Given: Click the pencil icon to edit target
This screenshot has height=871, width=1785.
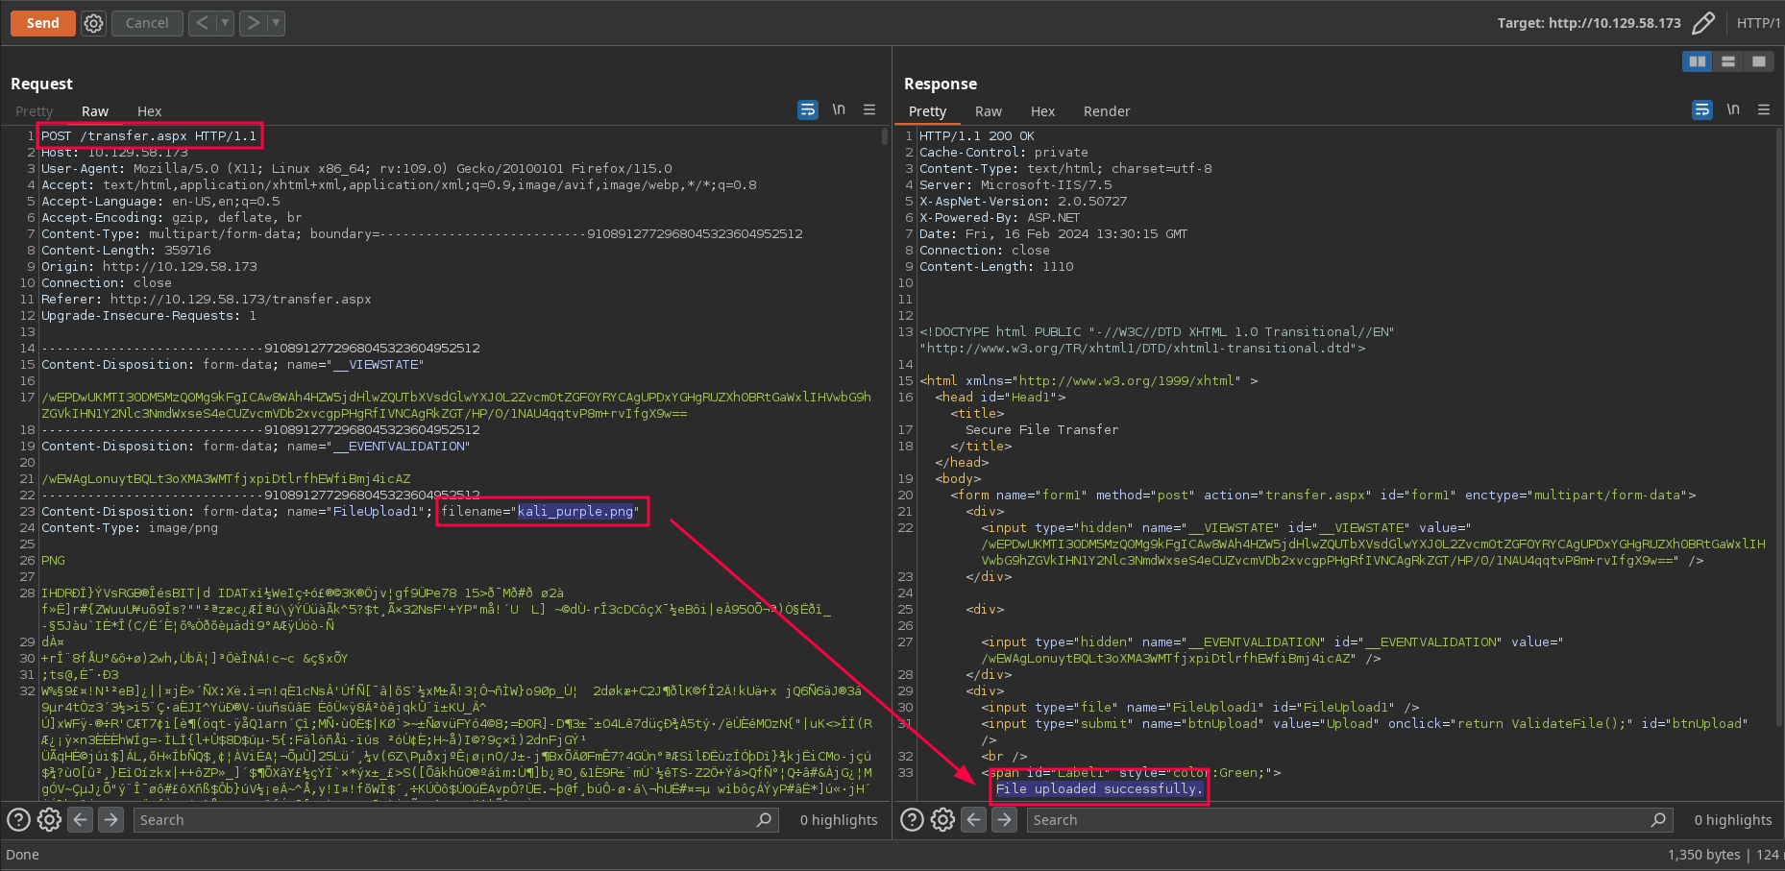Looking at the screenshot, I should tap(1703, 23).
